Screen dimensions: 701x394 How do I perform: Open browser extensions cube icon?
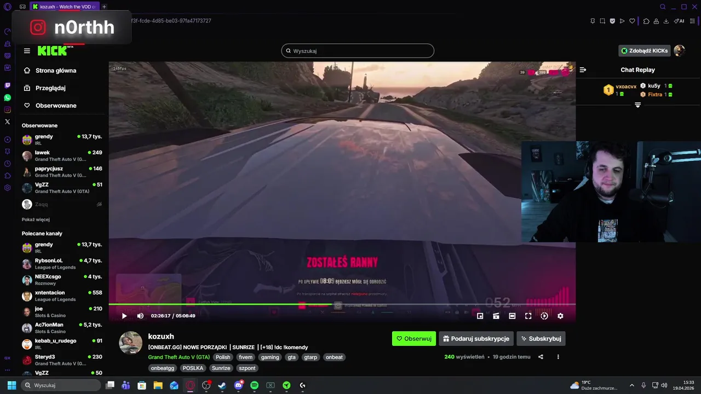[x=646, y=21]
